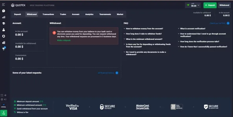Open the hamburger menu in sidebar
The width and height of the screenshot is (233, 117).
[x=4, y=5]
